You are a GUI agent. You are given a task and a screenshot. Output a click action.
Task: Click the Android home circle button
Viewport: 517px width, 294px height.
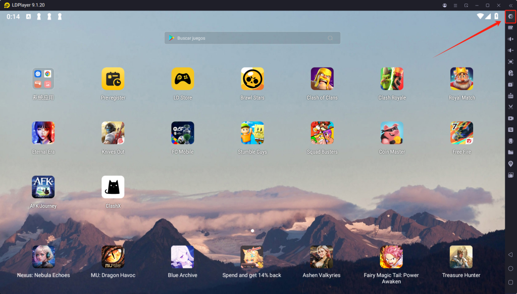[510, 268]
